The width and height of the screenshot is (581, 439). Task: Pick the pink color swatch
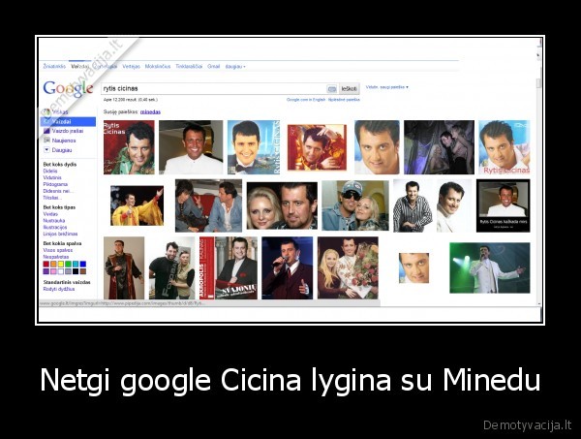(53, 271)
